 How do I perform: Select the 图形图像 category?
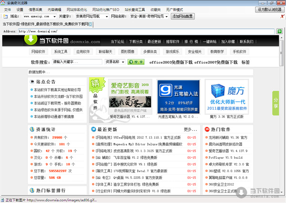[x=128, y=52]
